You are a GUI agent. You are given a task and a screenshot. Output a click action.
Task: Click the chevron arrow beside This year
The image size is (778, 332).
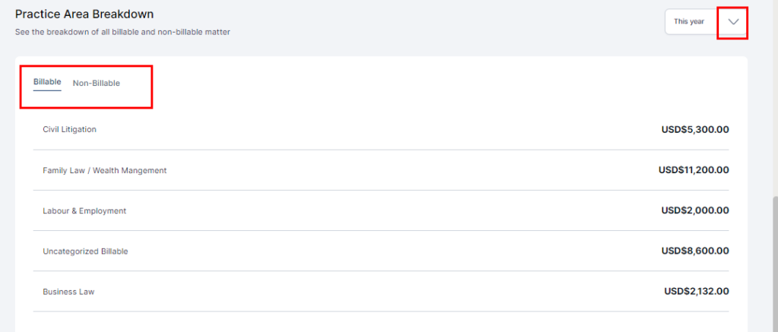pyautogui.click(x=733, y=22)
